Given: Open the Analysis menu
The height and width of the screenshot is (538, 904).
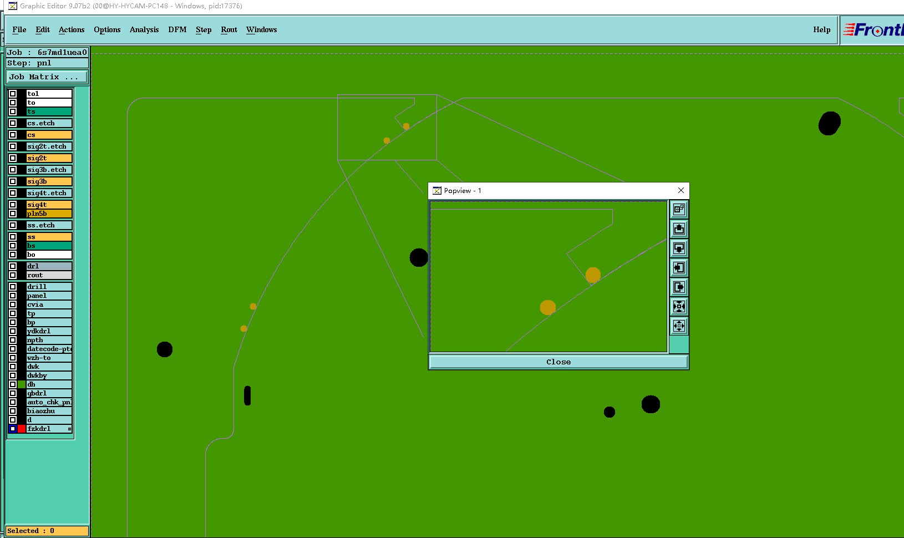Looking at the screenshot, I should 144,30.
